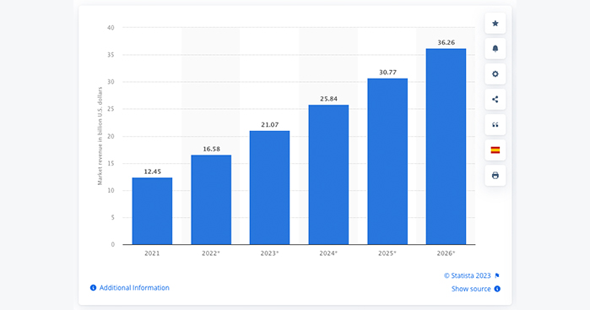Click the 30.77 value label

point(387,73)
